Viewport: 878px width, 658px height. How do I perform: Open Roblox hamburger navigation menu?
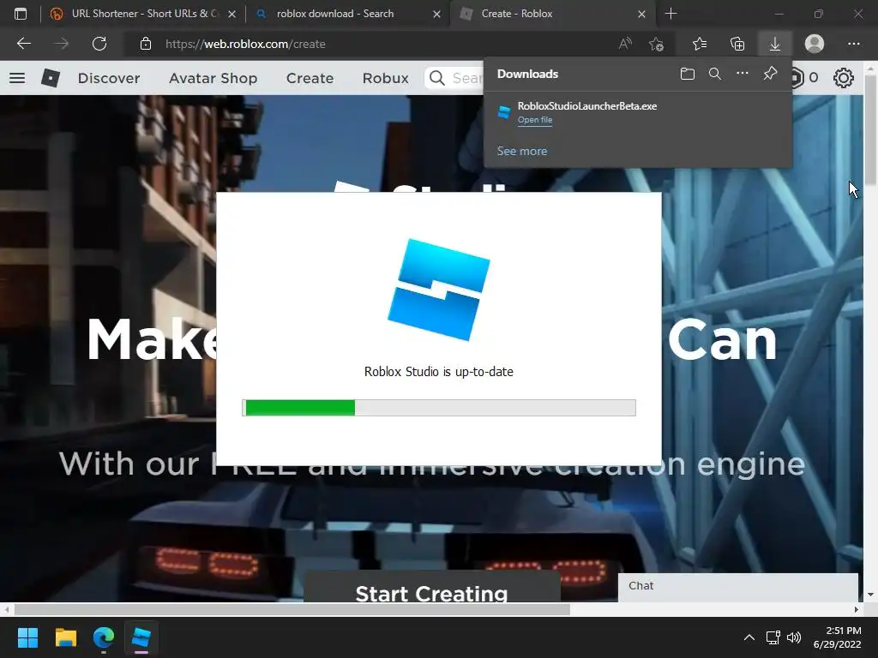click(17, 78)
